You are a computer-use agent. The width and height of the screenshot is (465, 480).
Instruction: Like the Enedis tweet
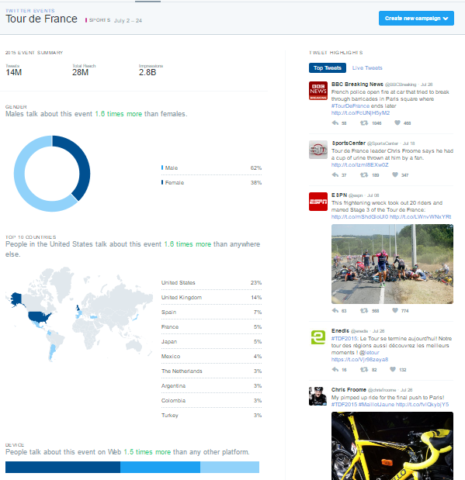point(393,369)
